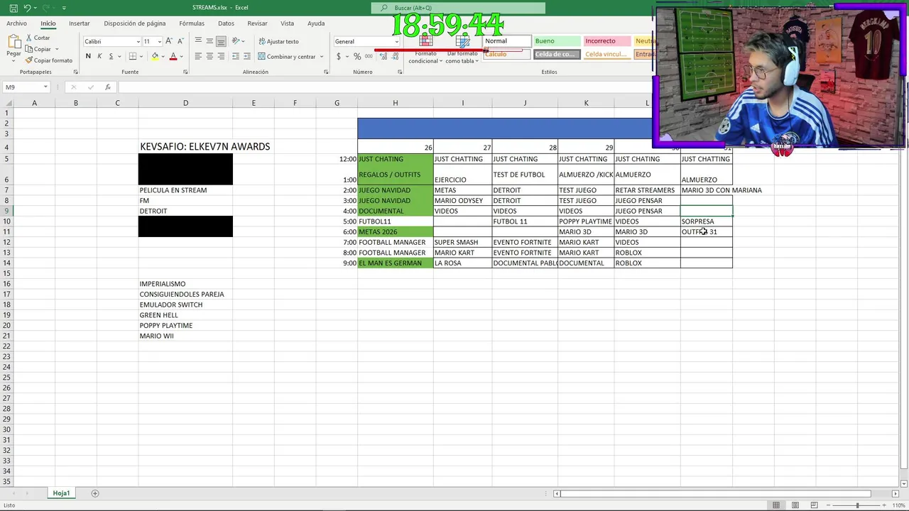Center cell text horizontally
The height and width of the screenshot is (511, 909).
(x=209, y=56)
